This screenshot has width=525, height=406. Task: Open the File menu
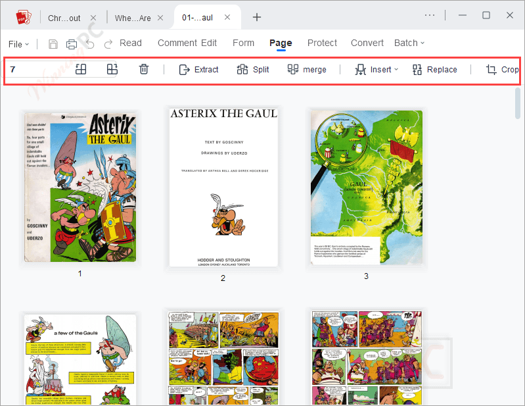tap(18, 44)
